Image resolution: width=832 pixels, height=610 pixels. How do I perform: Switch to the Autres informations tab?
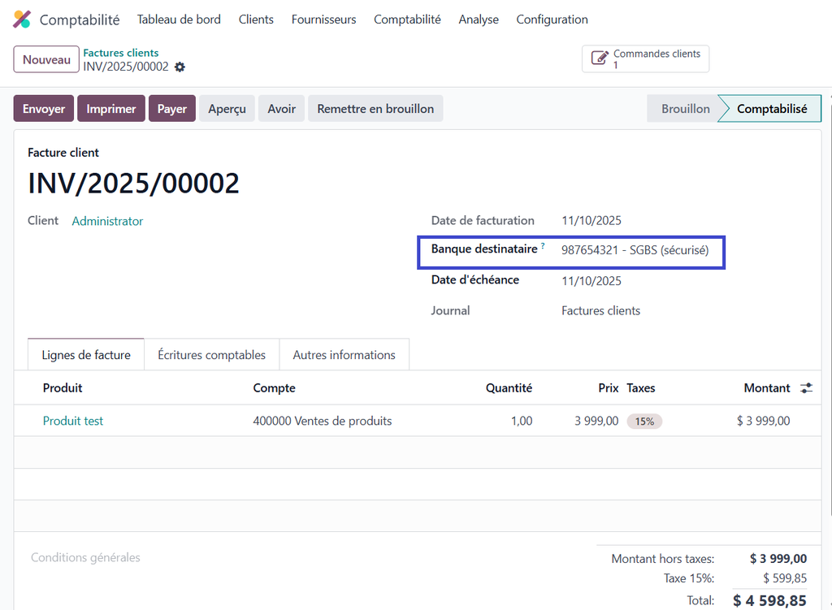click(344, 354)
